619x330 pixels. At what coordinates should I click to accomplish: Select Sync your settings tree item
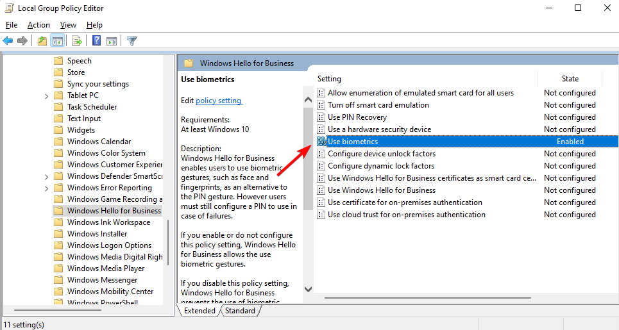[98, 84]
